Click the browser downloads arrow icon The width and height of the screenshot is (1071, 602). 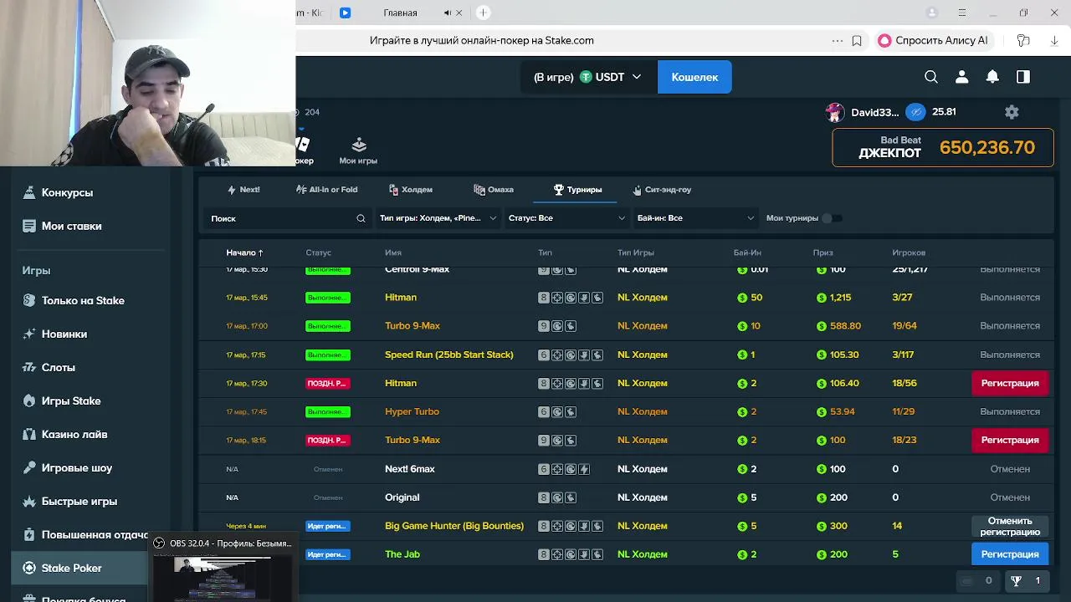tap(1054, 40)
